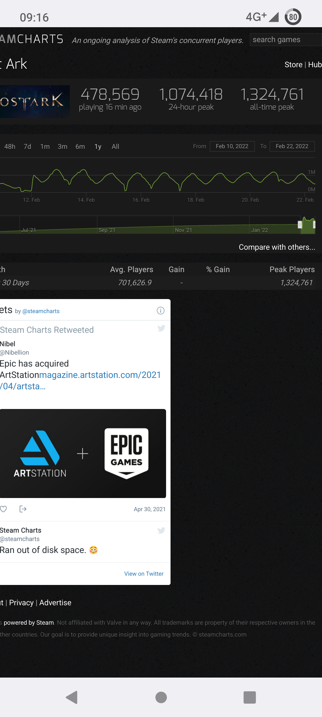Focus the search games field
Image resolution: width=322 pixels, height=717 pixels.
(x=286, y=39)
